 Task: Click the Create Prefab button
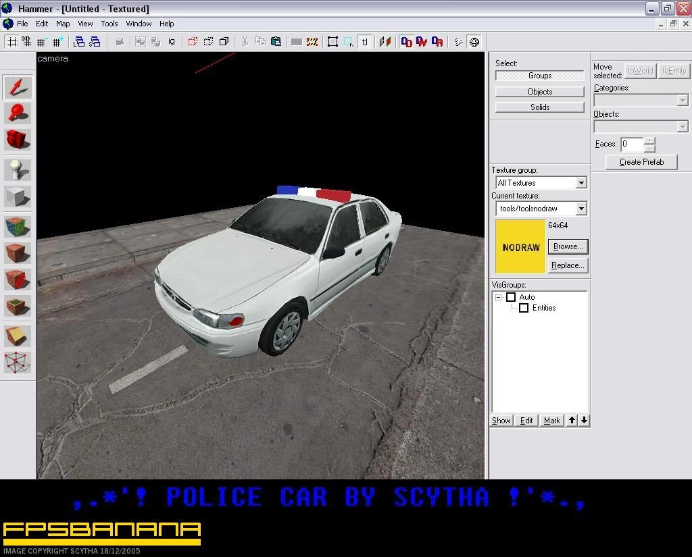tap(642, 162)
